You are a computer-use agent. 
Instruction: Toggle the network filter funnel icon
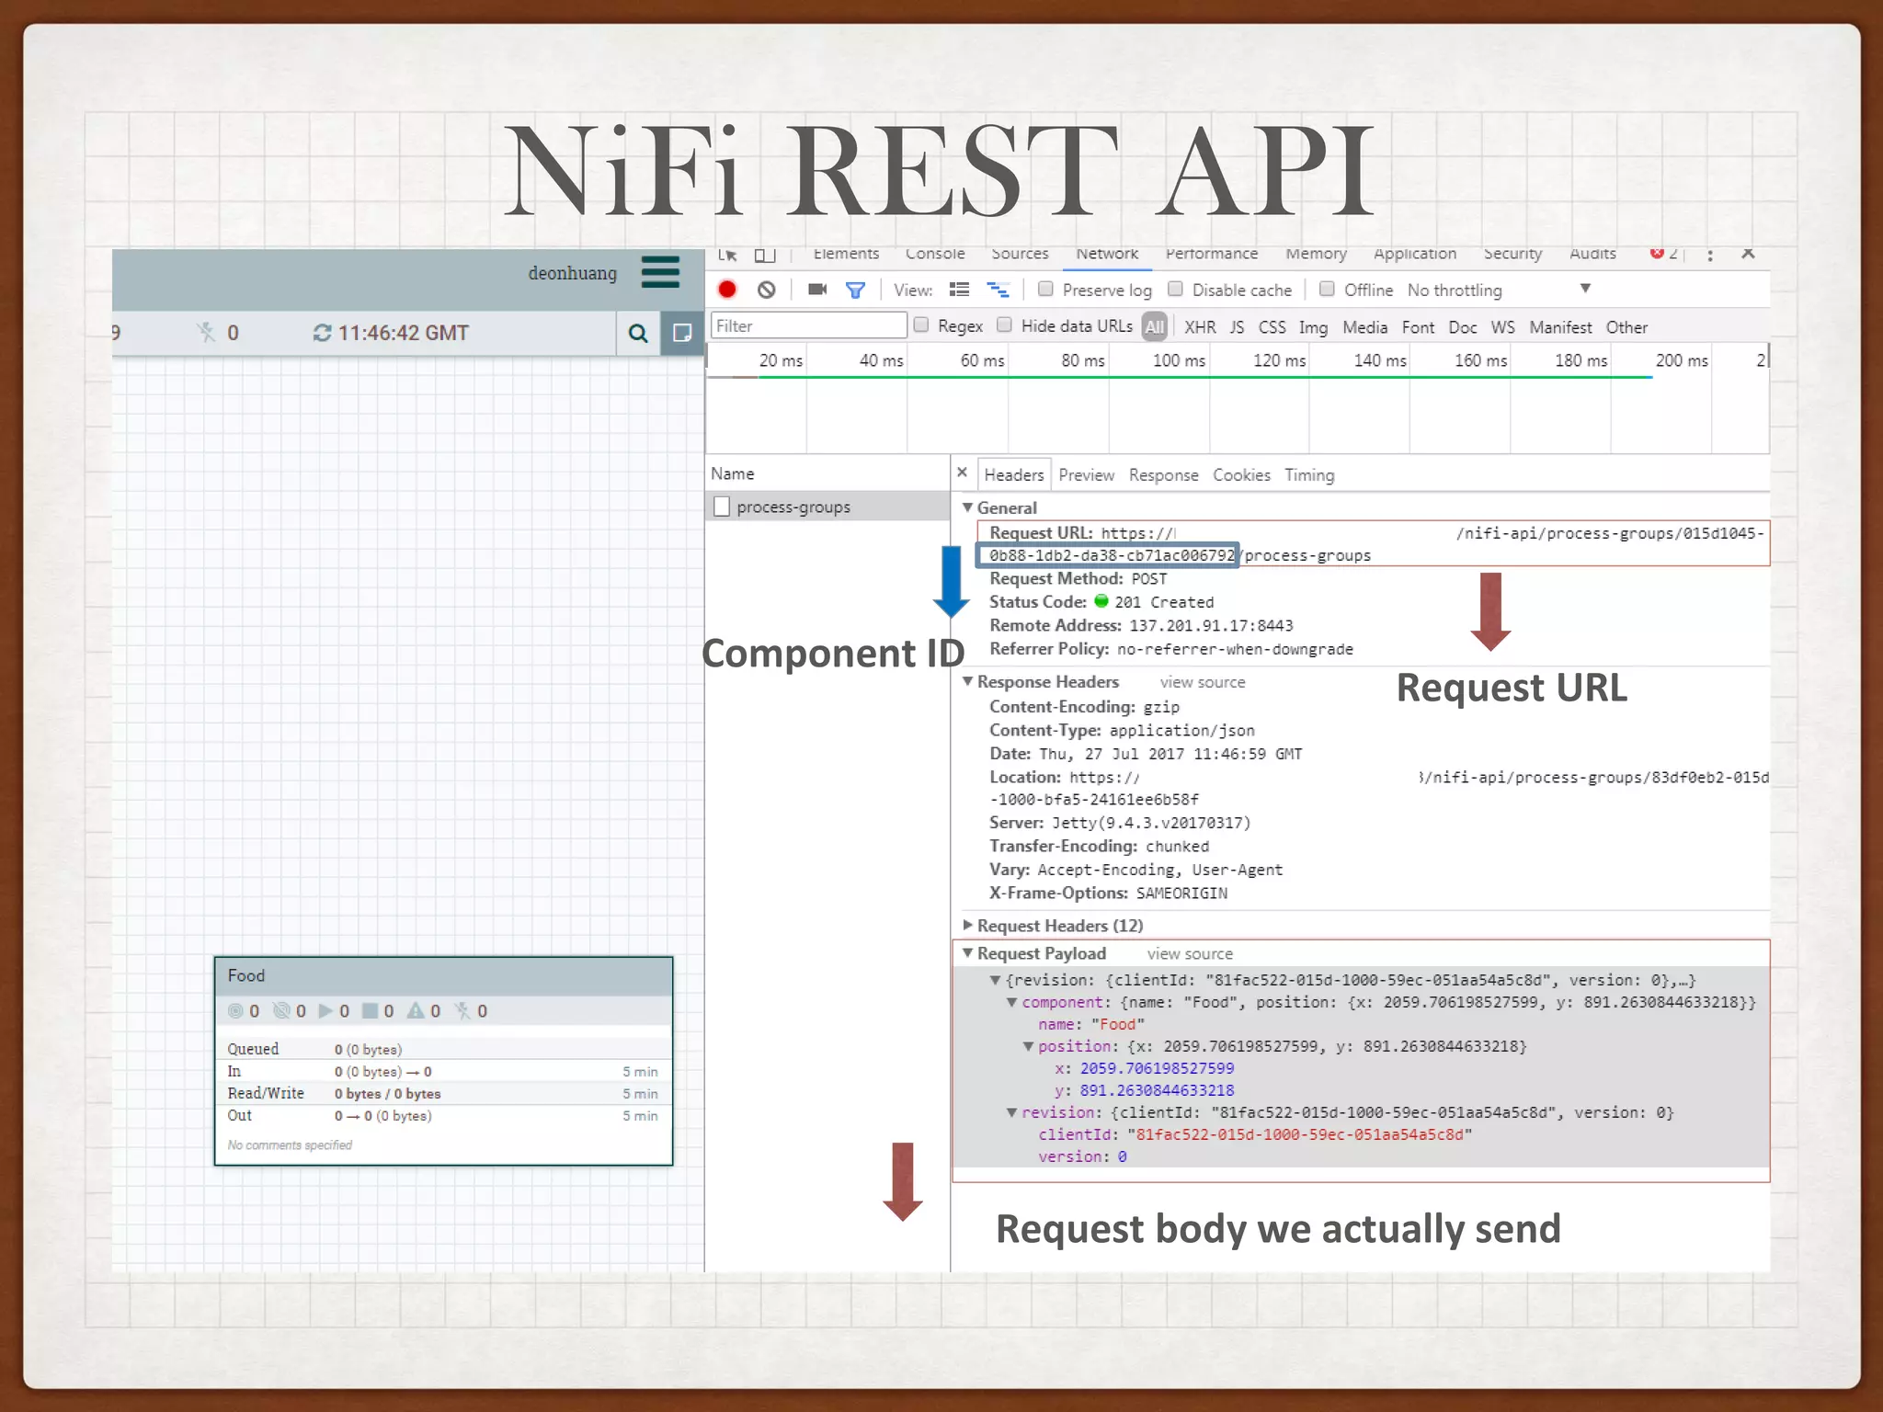point(855,290)
